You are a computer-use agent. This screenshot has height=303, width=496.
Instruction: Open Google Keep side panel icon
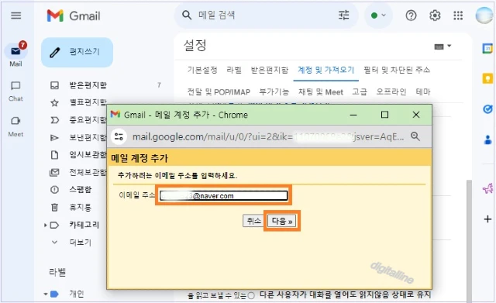[487, 78]
